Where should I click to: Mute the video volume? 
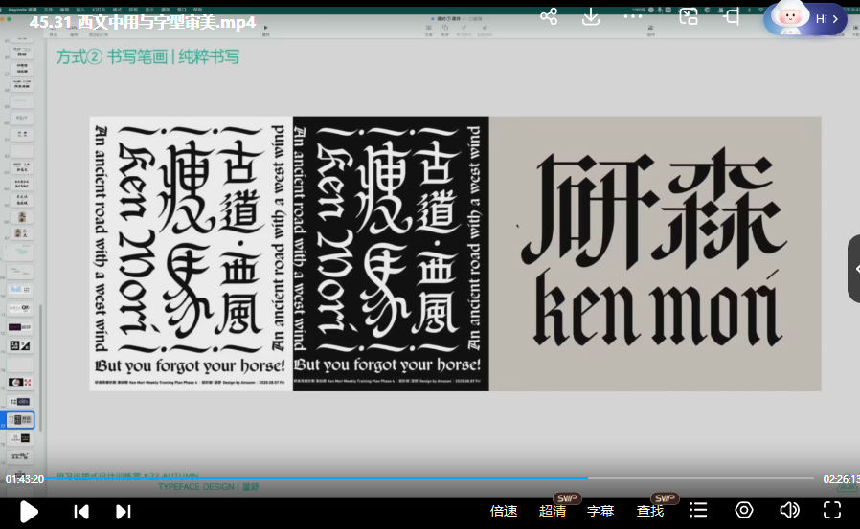[x=789, y=510]
